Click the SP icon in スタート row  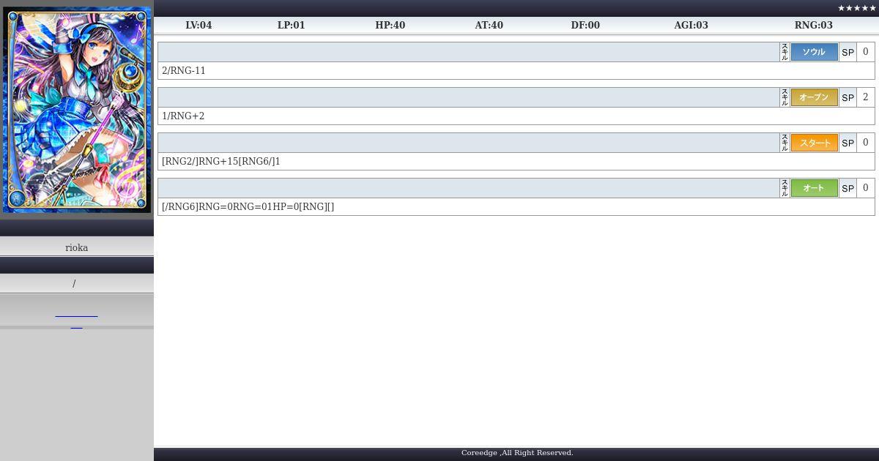click(x=848, y=143)
